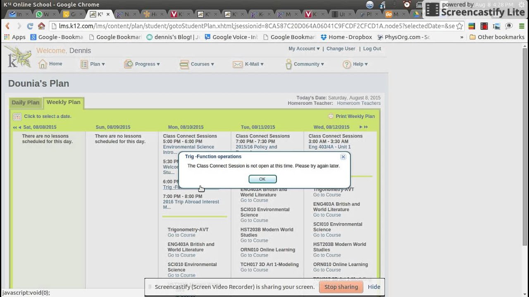Open the PhysOrg.com bookmark

(x=403, y=37)
